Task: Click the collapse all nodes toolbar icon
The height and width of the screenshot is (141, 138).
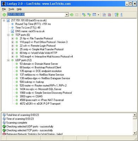Action: [89, 15]
